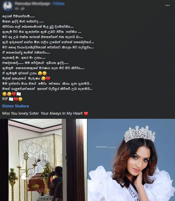The height and width of the screenshot is (201, 175).
Task: Click the first Sinhala line of the post
Action: tap(18, 16)
